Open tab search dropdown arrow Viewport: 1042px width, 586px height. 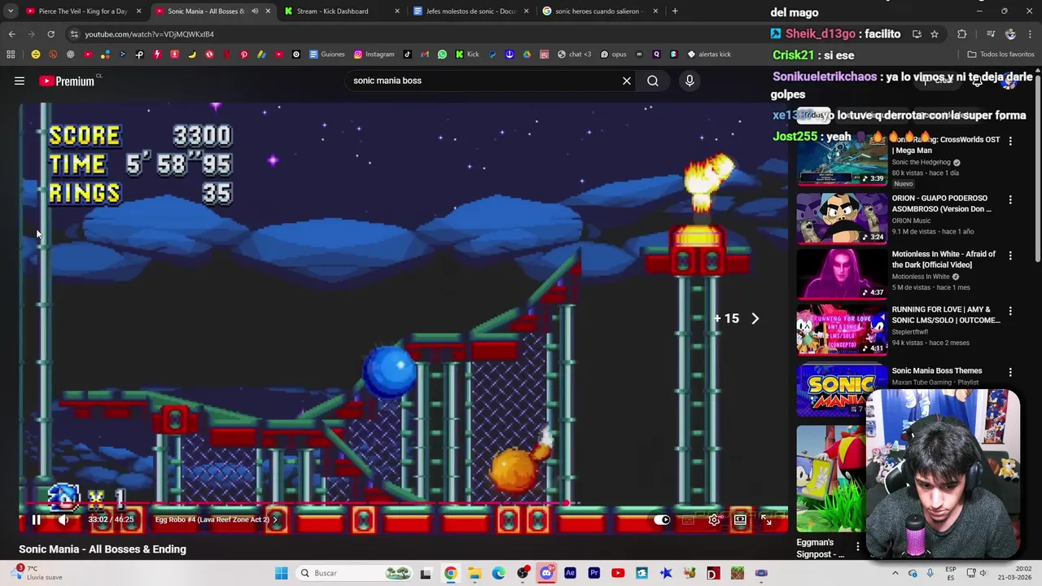coord(10,11)
